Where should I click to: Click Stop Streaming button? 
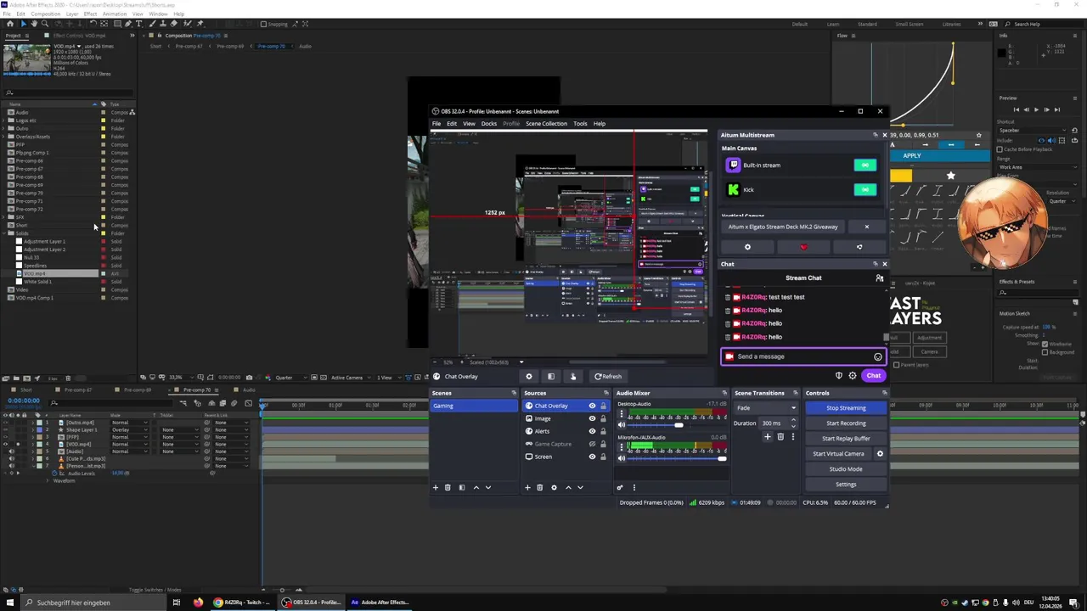tap(846, 408)
